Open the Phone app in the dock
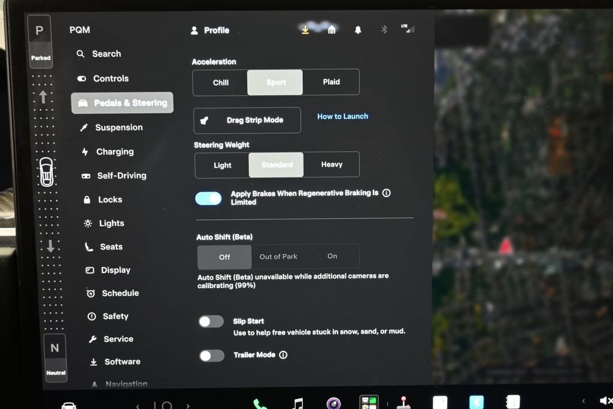Image resolution: width=613 pixels, height=409 pixels. [x=260, y=404]
